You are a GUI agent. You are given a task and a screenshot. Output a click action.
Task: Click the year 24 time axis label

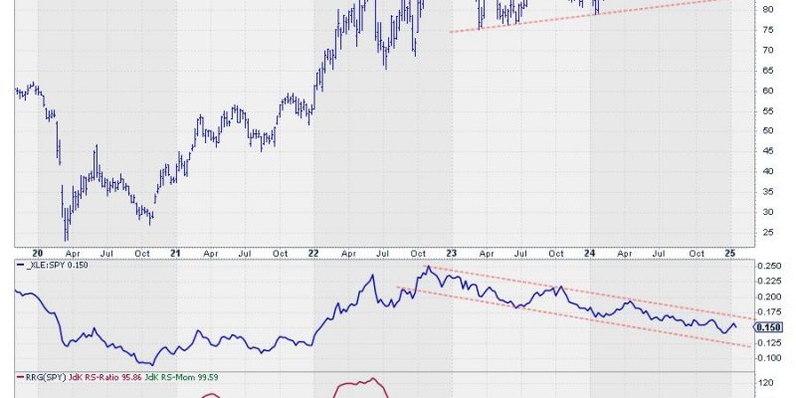(590, 253)
